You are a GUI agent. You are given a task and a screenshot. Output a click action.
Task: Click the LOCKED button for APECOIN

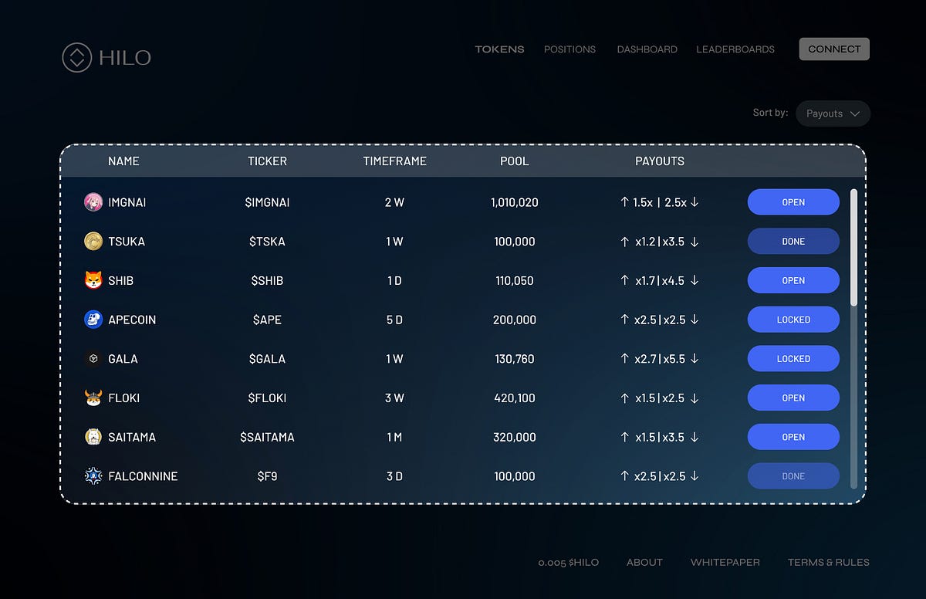[x=793, y=319]
